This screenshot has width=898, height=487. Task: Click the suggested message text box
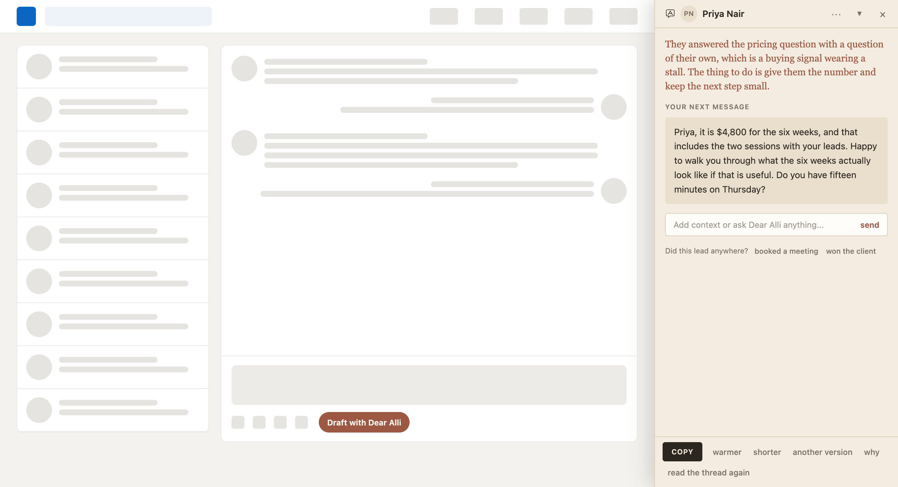click(776, 161)
